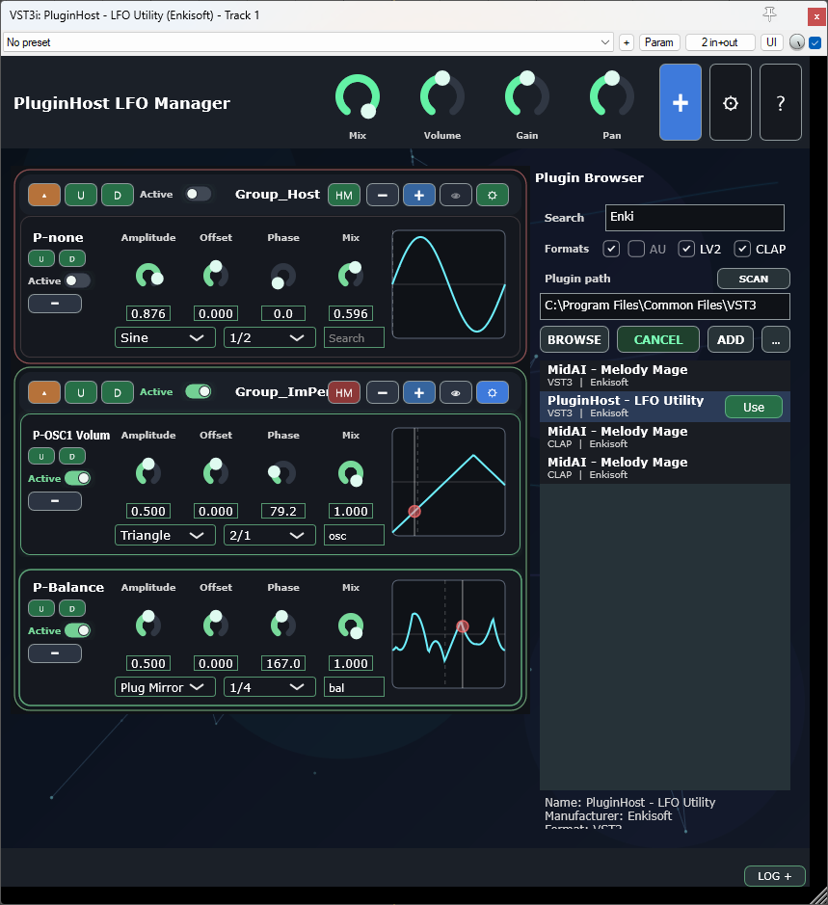This screenshot has width=828, height=905.
Task: Move Group_ImPer up with U button
Action: tap(81, 392)
